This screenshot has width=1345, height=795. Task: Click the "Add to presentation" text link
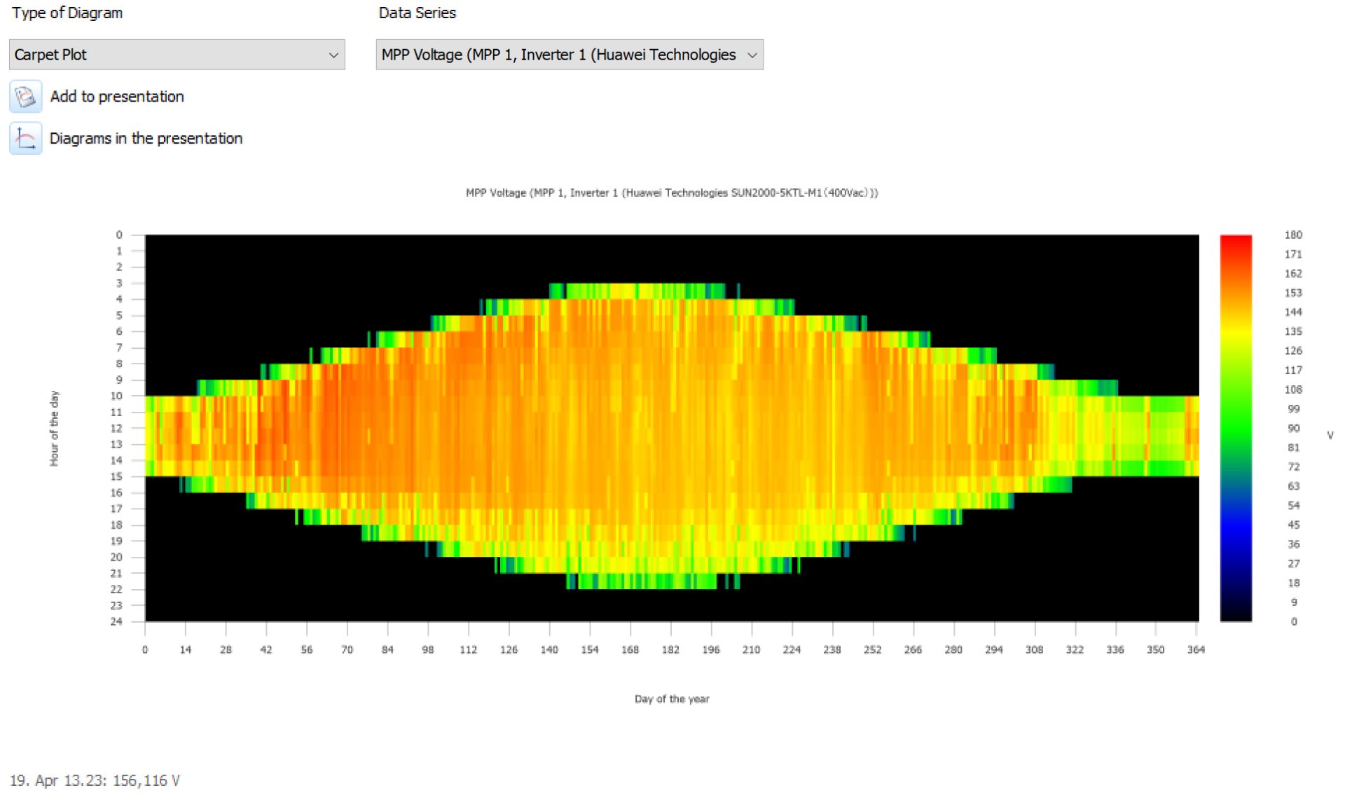click(117, 97)
